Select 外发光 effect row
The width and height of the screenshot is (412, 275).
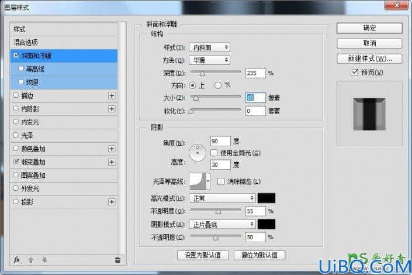[x=64, y=188]
